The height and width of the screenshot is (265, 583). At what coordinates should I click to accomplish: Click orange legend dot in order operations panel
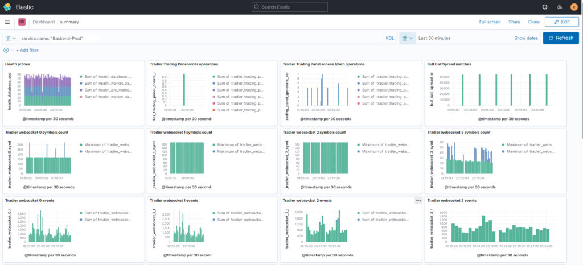coord(214,110)
